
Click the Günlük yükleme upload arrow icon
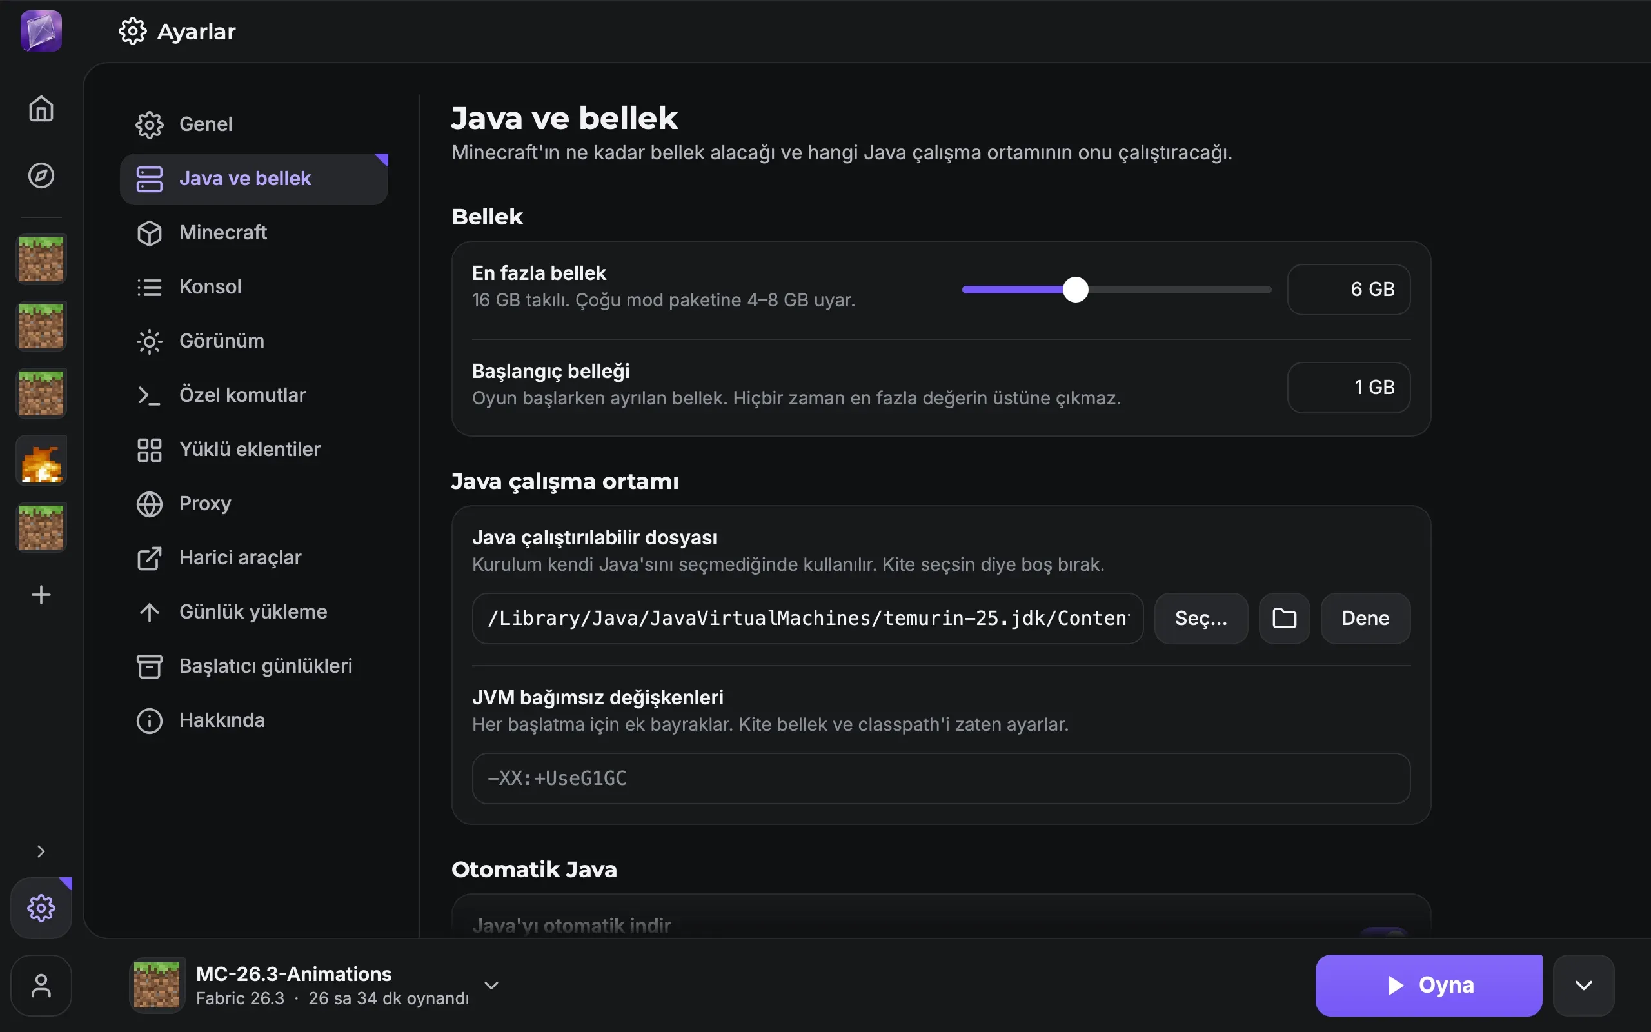[150, 612]
